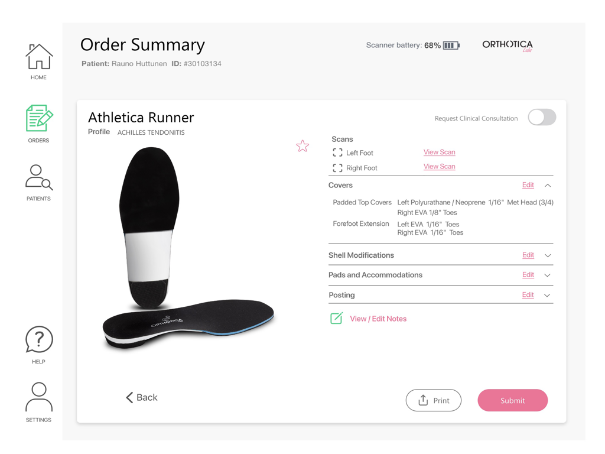Click the star favorite icon near the insole

click(302, 145)
